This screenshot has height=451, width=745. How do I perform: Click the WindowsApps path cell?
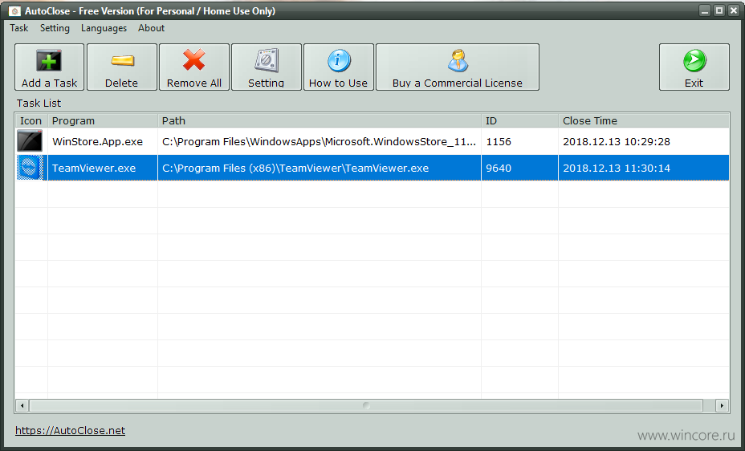click(320, 141)
